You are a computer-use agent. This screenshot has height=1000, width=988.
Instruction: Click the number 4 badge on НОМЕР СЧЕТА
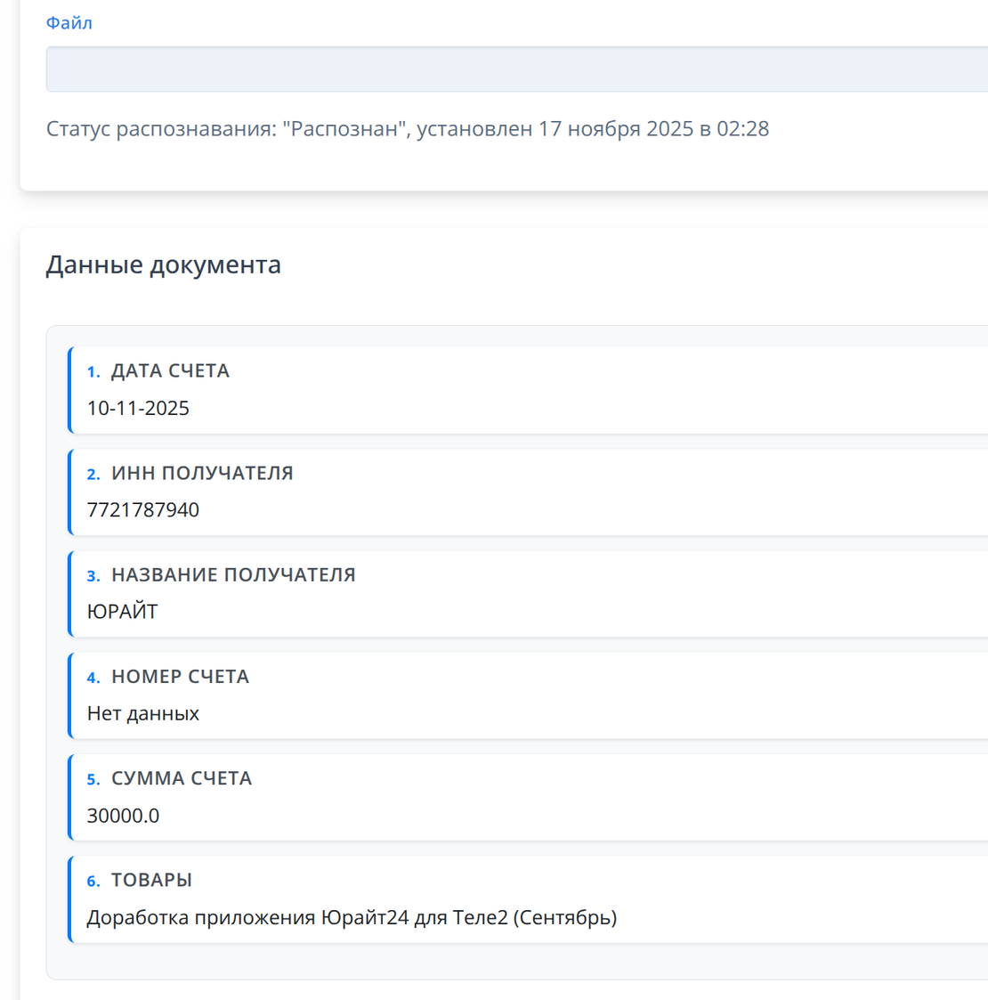(93, 677)
